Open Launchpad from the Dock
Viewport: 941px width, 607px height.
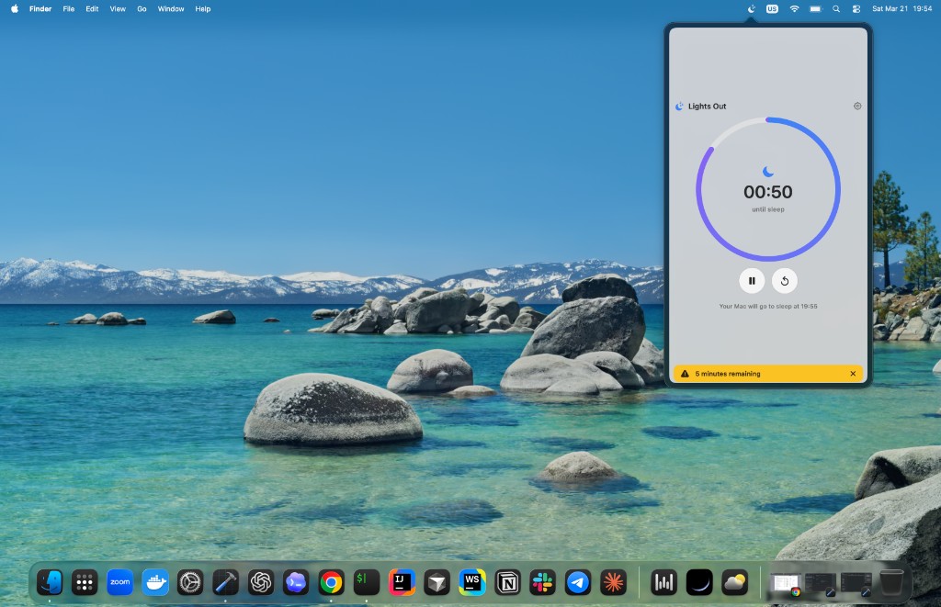(85, 582)
